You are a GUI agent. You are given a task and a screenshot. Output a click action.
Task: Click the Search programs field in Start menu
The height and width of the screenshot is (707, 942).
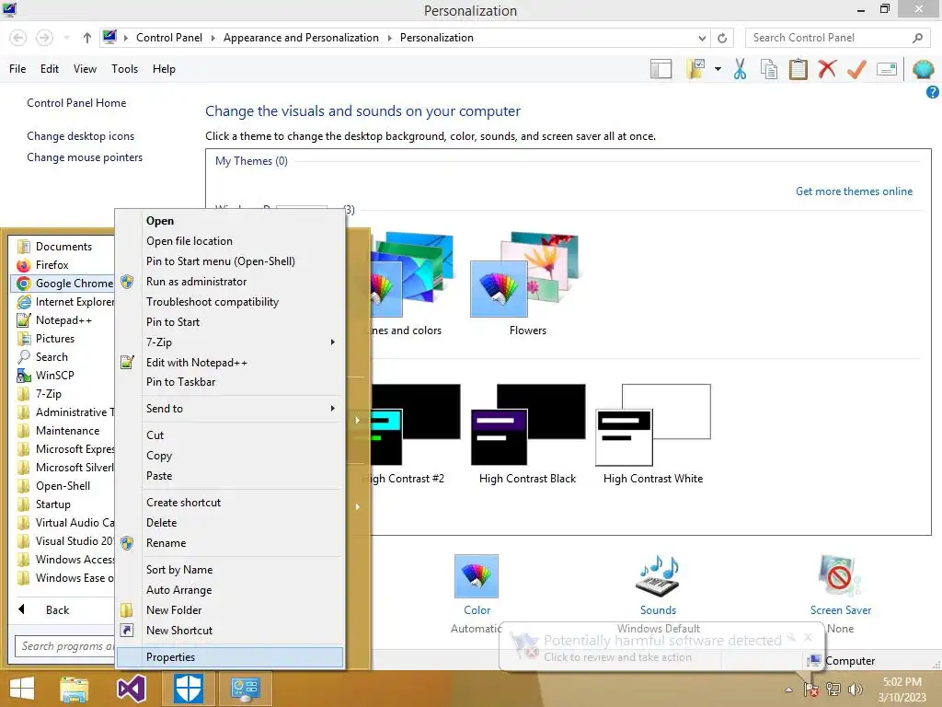coord(64,646)
